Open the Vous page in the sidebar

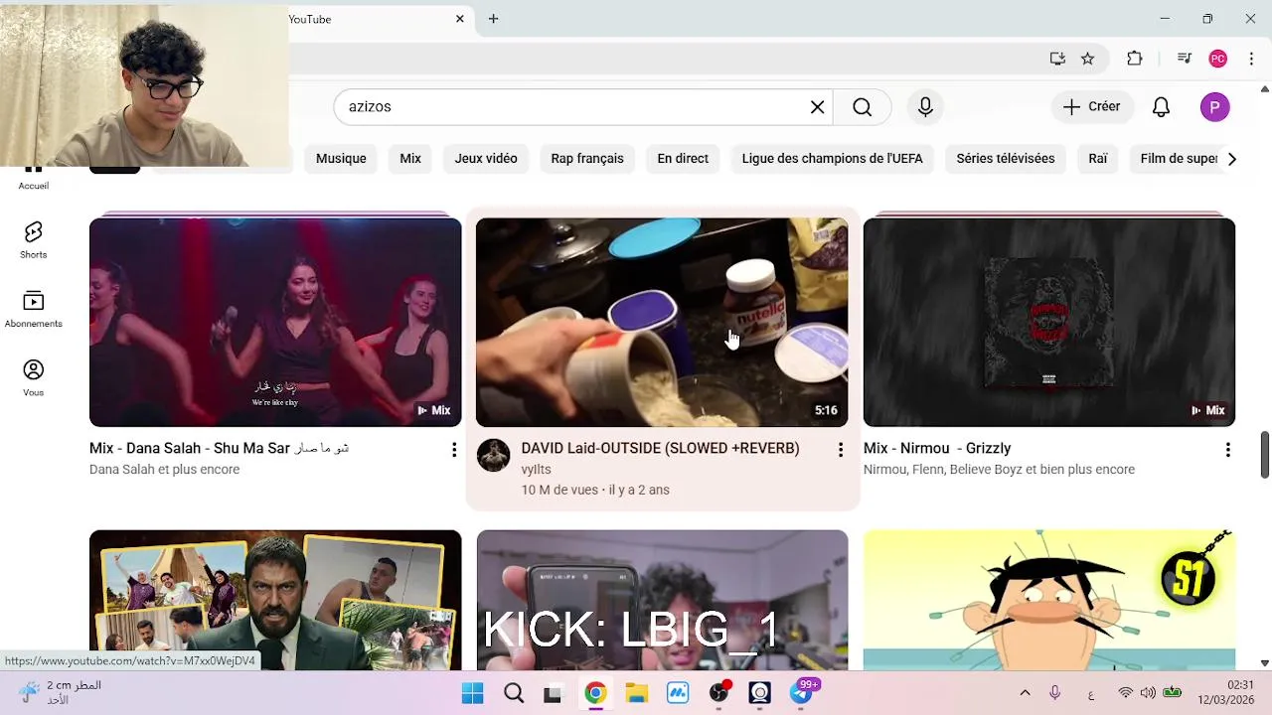[33, 377]
